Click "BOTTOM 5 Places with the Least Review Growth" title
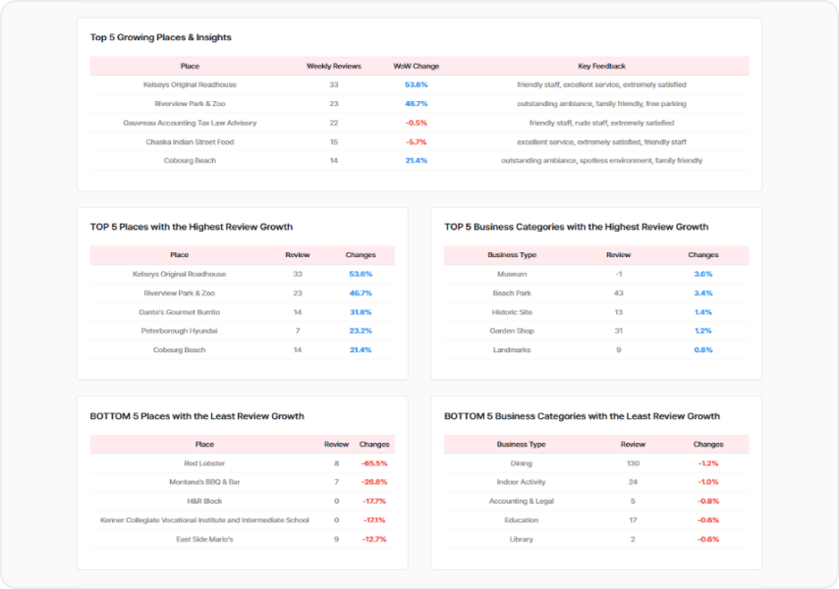Image resolution: width=839 pixels, height=589 pixels. coord(196,416)
